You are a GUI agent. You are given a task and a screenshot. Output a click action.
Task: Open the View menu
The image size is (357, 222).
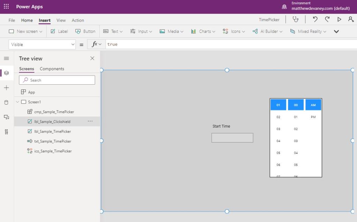click(x=61, y=20)
